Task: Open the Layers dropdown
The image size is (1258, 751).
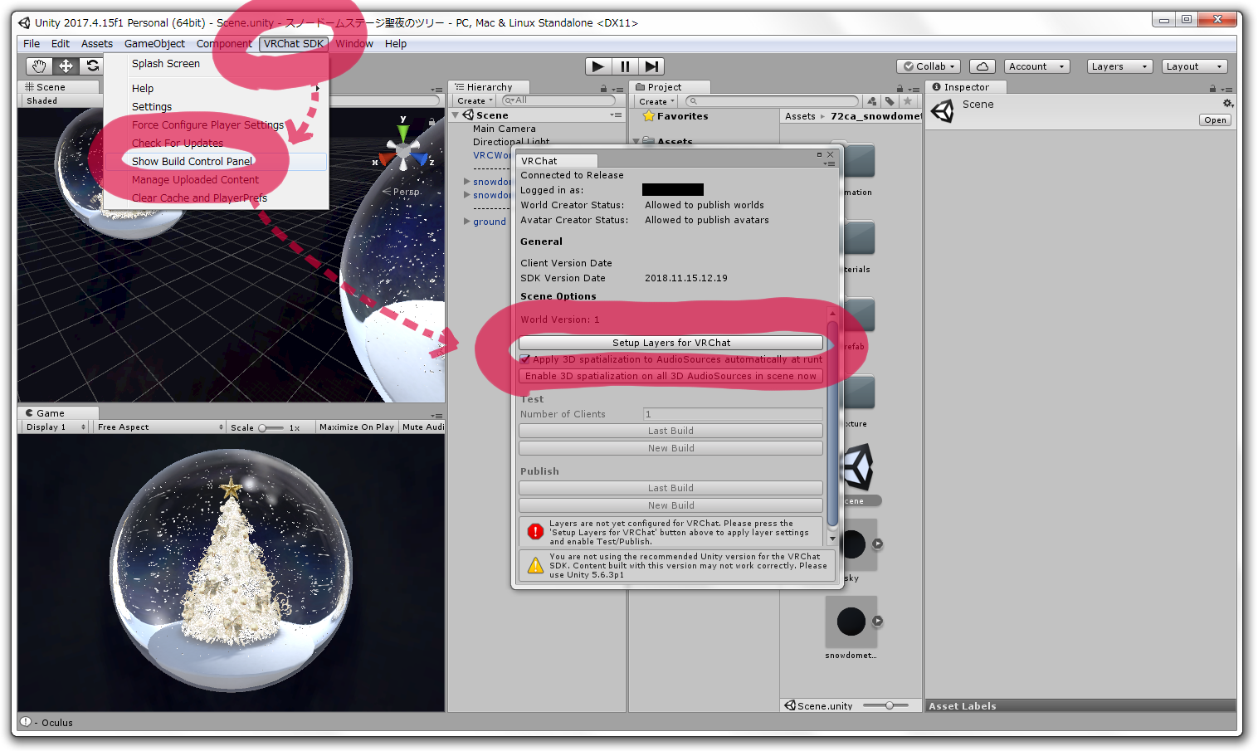Action: (x=1119, y=66)
